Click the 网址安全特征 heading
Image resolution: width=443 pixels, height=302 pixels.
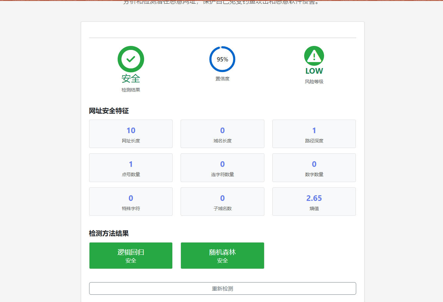click(109, 111)
